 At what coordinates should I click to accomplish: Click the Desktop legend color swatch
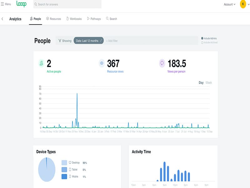pyautogui.click(x=64, y=163)
